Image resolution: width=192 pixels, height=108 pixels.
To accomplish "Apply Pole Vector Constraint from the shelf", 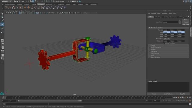I will (x=61, y=7).
